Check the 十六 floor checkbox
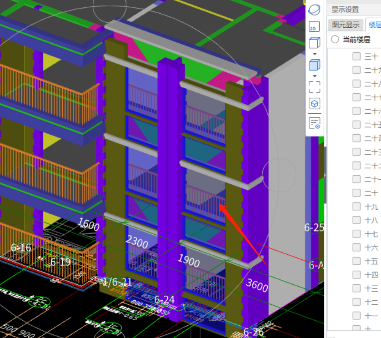 (356, 247)
